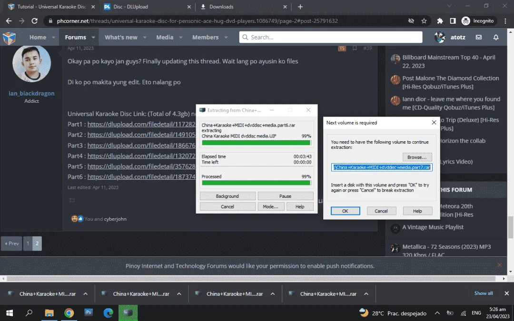This screenshot has width=514, height=321.
Task: Open ian_blackdragon profile avatar
Action: (31, 64)
